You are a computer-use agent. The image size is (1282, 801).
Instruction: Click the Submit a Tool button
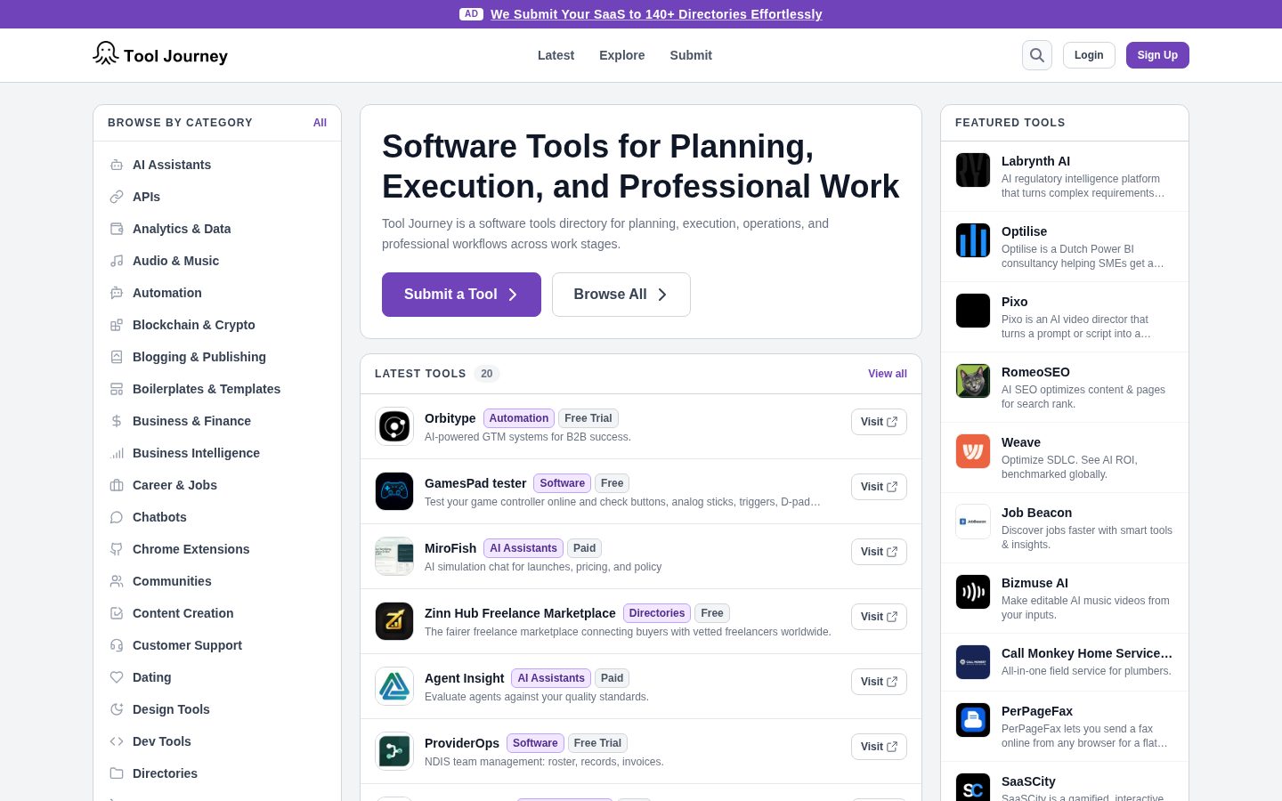[x=461, y=295]
